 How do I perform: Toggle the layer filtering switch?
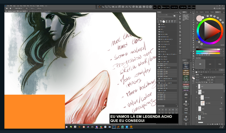click(x=215, y=77)
